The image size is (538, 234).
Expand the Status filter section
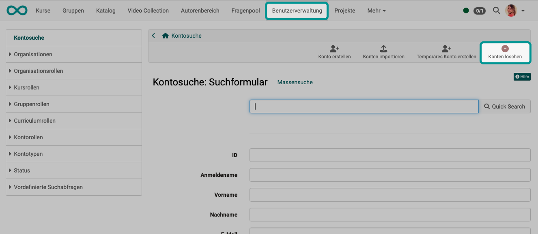(22, 170)
